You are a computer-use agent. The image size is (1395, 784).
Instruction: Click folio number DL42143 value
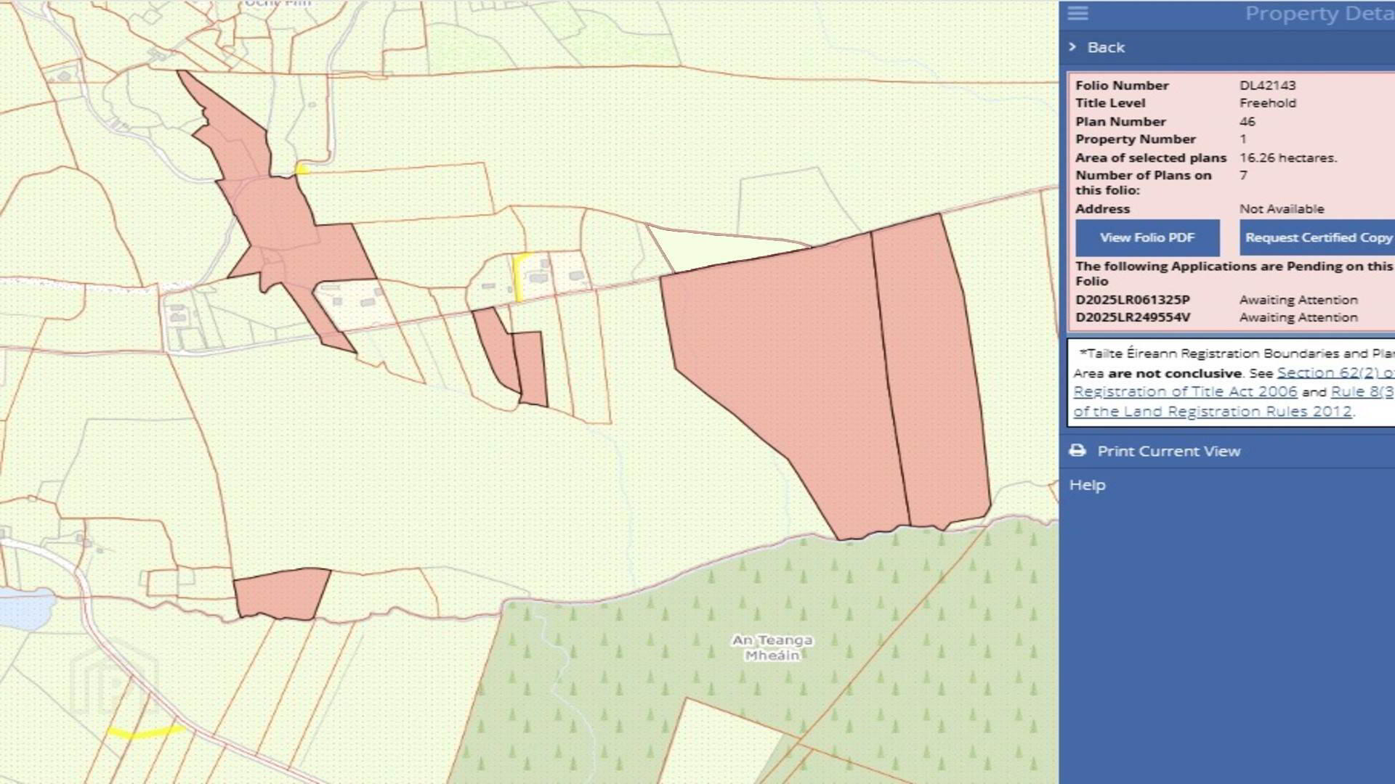click(1267, 85)
